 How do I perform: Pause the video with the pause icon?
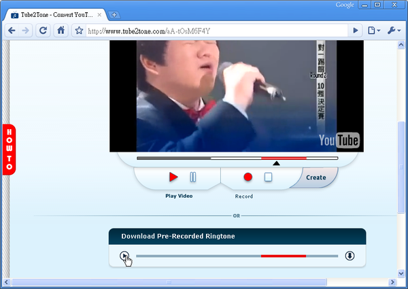(193, 177)
